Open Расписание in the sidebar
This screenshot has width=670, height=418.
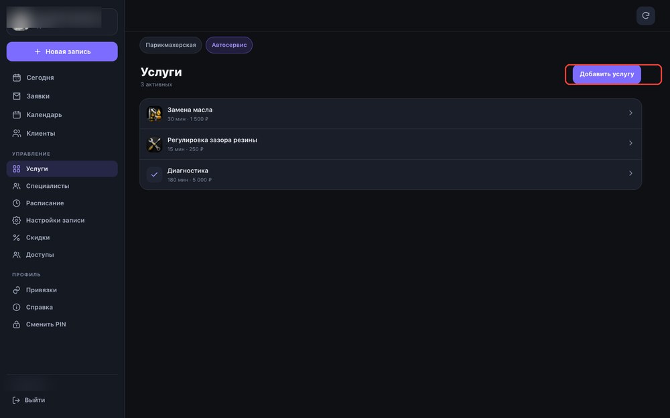pos(62,203)
